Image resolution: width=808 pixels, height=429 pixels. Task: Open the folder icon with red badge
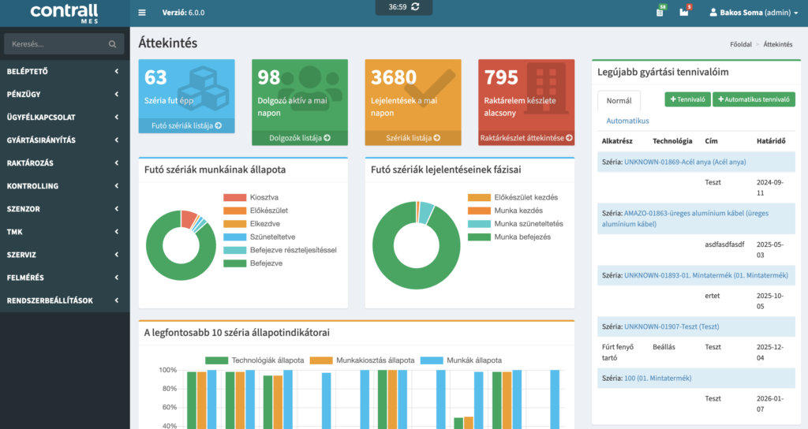click(x=684, y=13)
